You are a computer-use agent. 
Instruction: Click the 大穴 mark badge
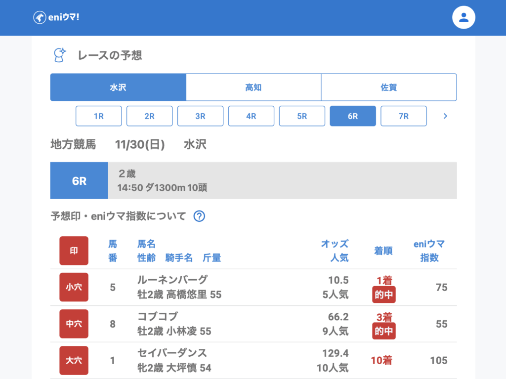coord(74,360)
